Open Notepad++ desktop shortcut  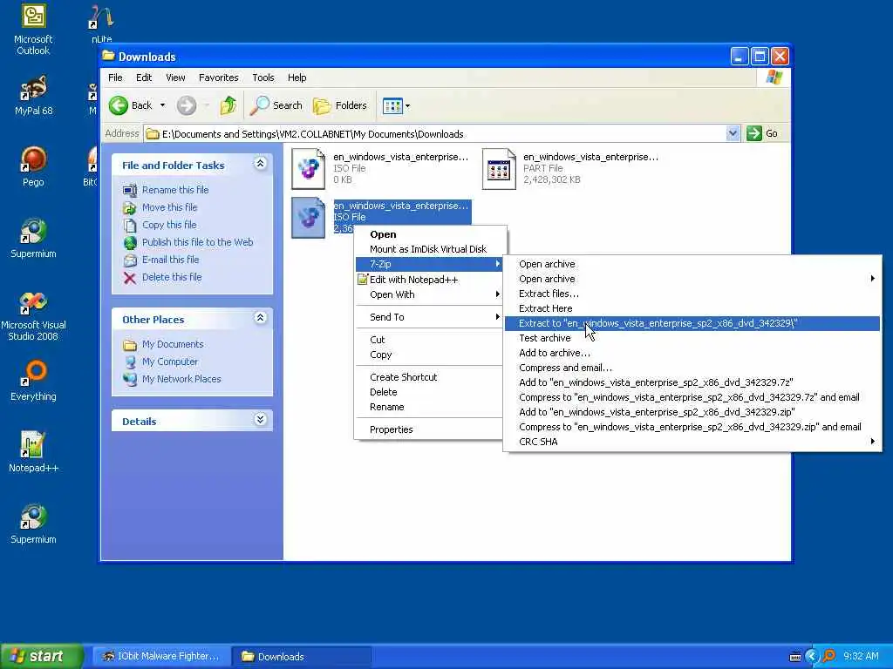33,452
